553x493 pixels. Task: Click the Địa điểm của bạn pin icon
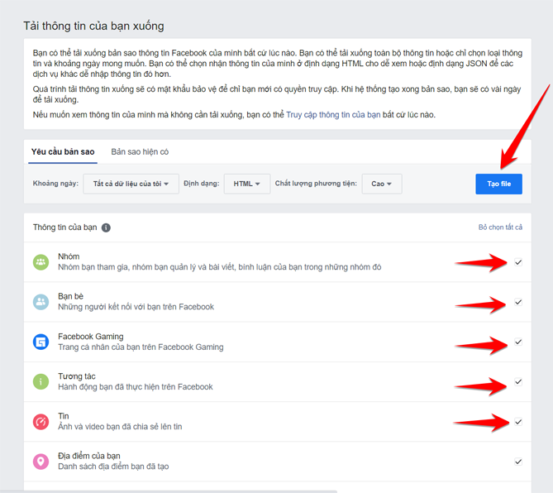pos(41,462)
